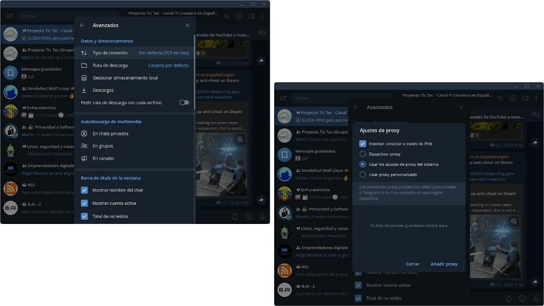Image resolution: width=544 pixels, height=306 pixels.
Task: Open Tipo de conexión setting
Action: (135, 53)
